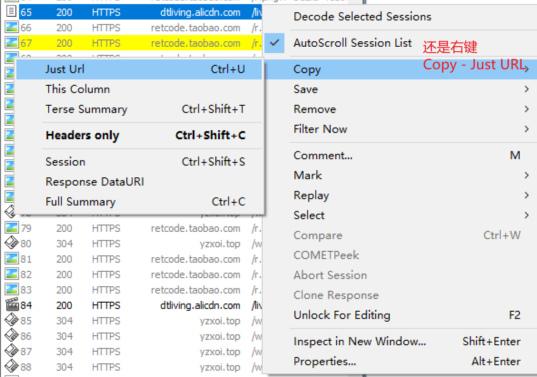537x377 pixels.
Task: Click Unlock For Editing entry
Action: coord(342,315)
